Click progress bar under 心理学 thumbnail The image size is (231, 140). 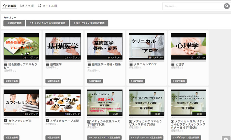pyautogui.click(x=188, y=61)
